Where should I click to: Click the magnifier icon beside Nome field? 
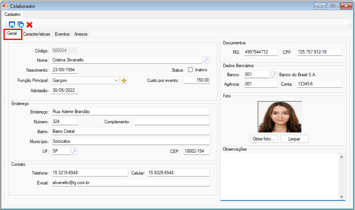[206, 60]
